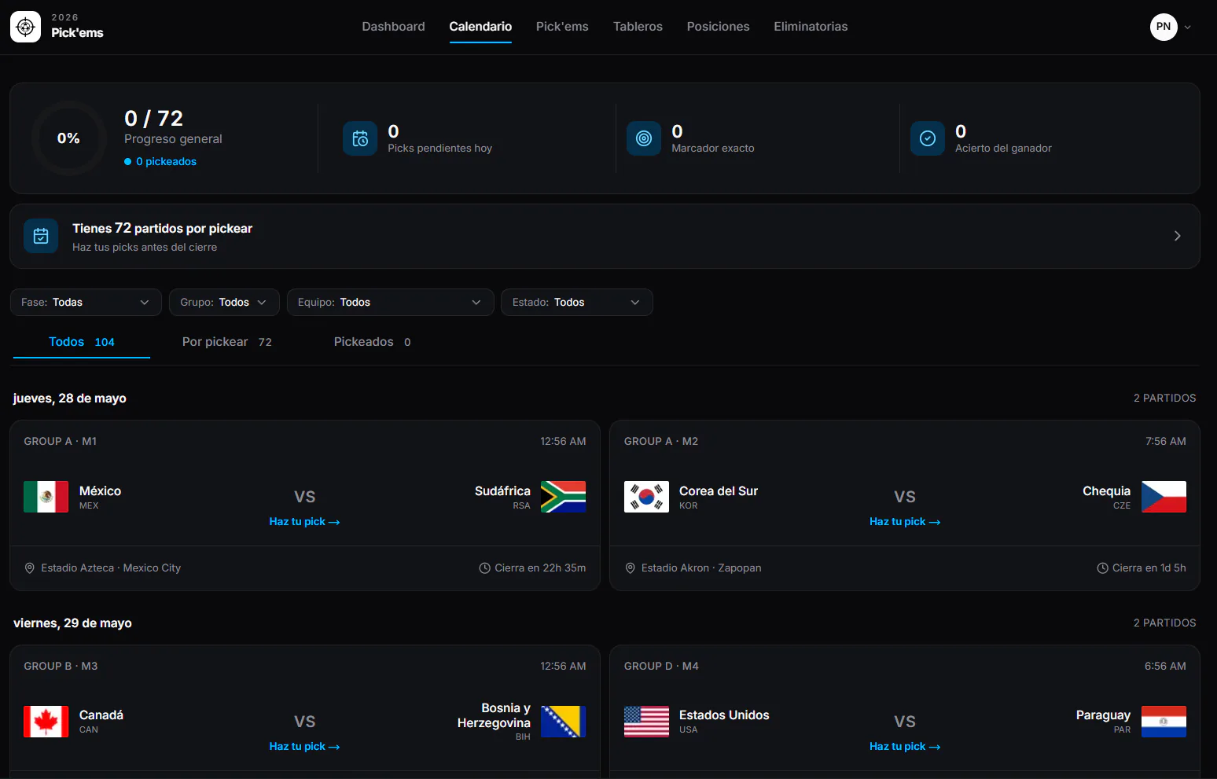Click the calendar clock icon for pending picks

(x=360, y=138)
